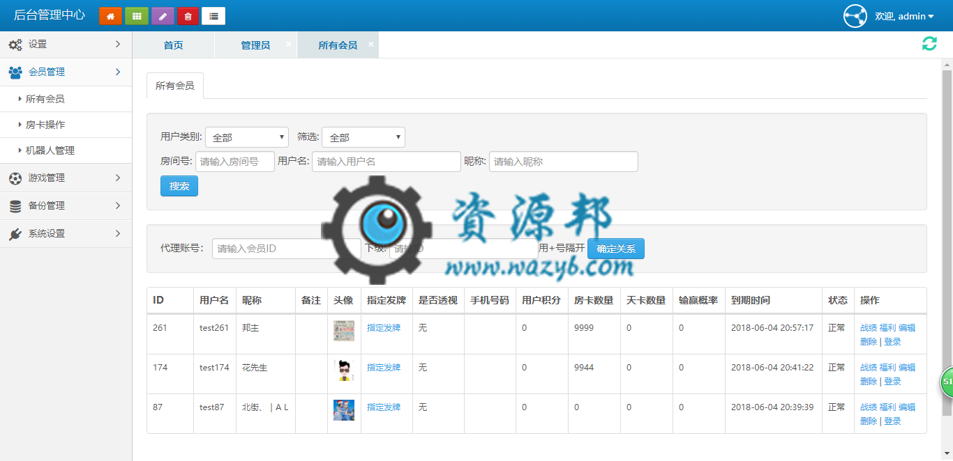Close the 管理员 tab
The image size is (953, 461).
[289, 44]
